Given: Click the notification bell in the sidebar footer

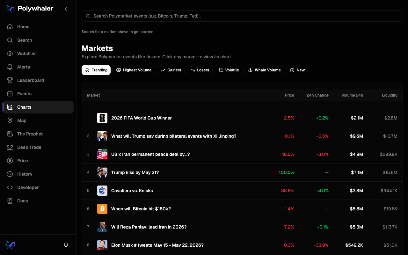Looking at the screenshot, I should (x=66, y=245).
